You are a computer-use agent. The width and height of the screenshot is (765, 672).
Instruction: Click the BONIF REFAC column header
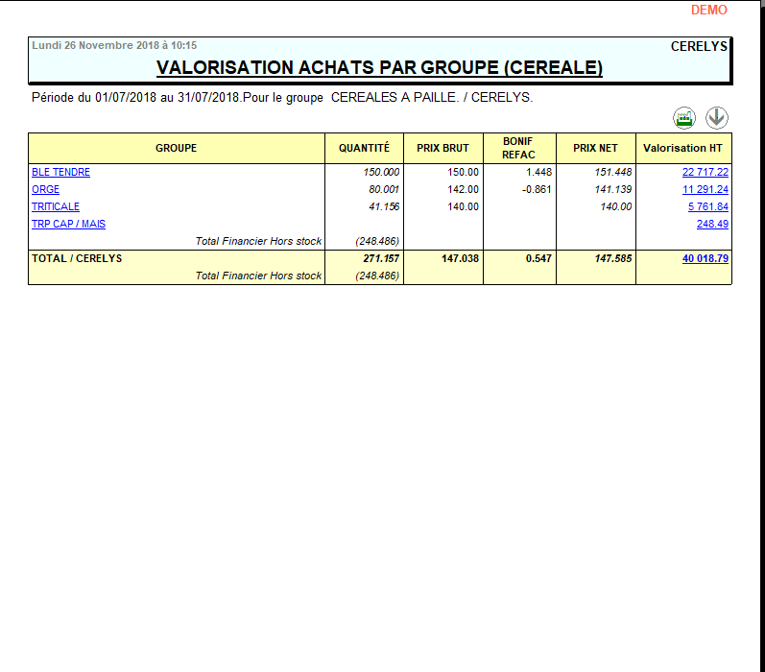tap(518, 149)
